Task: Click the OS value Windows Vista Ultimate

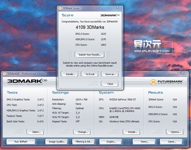Action: click(124, 121)
